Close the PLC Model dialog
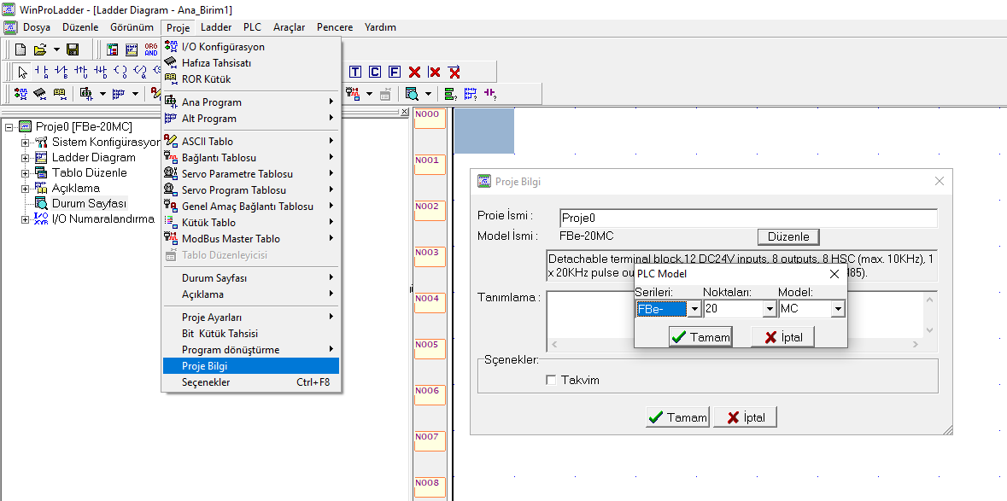This screenshot has width=1007, height=501. point(834,274)
